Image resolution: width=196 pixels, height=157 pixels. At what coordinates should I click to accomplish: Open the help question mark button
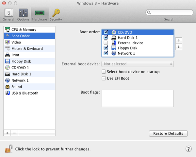pyautogui.click(x=188, y=149)
